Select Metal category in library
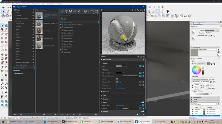Image resolution: width=222 pixels, height=124 pixels. [17, 46]
